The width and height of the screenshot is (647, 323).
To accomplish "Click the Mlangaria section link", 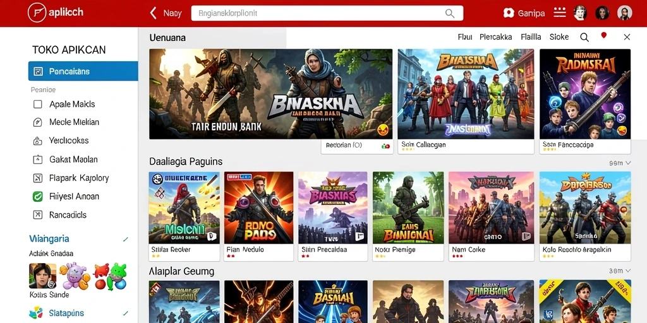I will point(49,239).
